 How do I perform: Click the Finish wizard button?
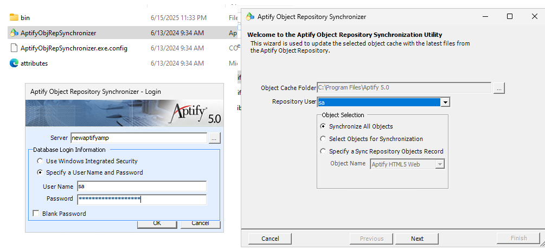[x=518, y=238]
